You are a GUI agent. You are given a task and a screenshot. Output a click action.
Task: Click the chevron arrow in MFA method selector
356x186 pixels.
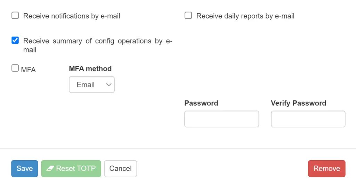coord(109,85)
